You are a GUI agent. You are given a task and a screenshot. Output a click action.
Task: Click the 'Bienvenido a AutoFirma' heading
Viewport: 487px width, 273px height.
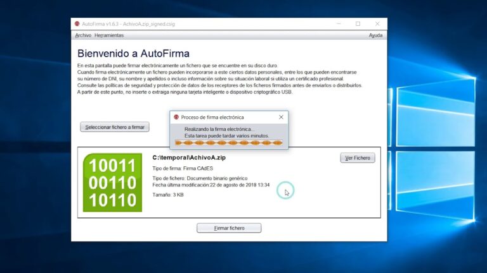click(x=133, y=53)
